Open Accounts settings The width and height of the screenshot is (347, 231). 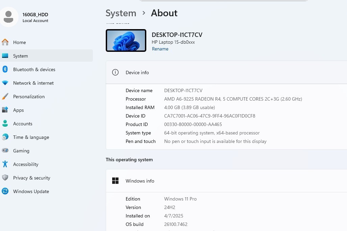coord(47,123)
